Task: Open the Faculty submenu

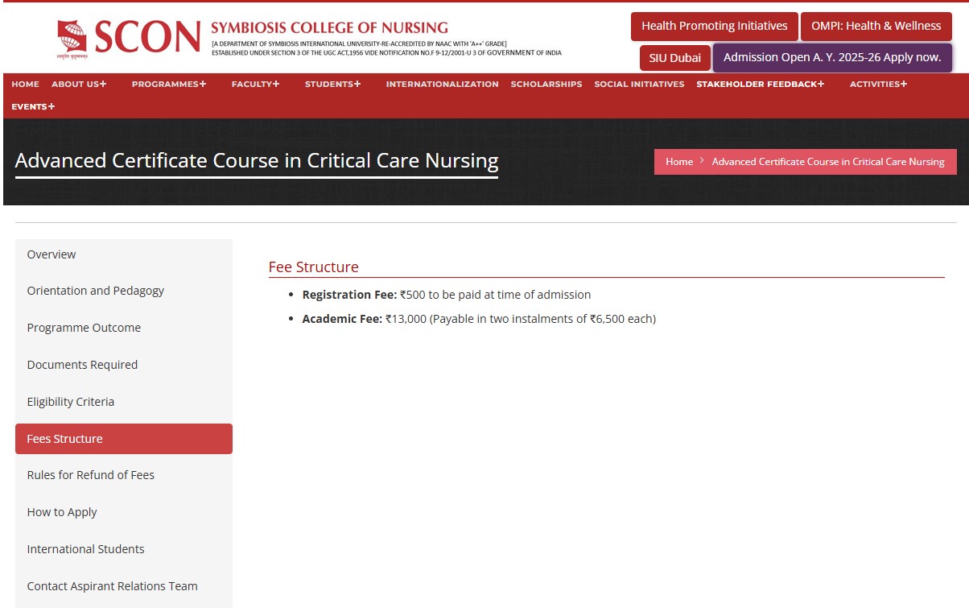Action: 255,84
